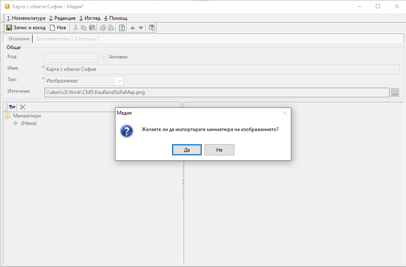Switch to the 'Допълнителни' tab

tap(52, 39)
